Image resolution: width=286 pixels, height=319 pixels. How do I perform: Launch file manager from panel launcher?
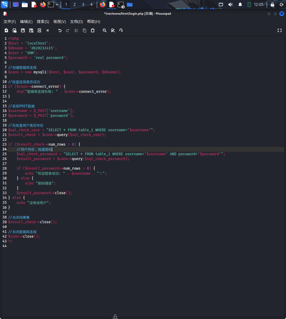25,5
